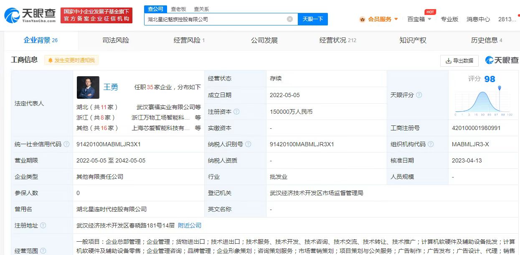Click the 导出数据 export button

pyautogui.click(x=459, y=60)
